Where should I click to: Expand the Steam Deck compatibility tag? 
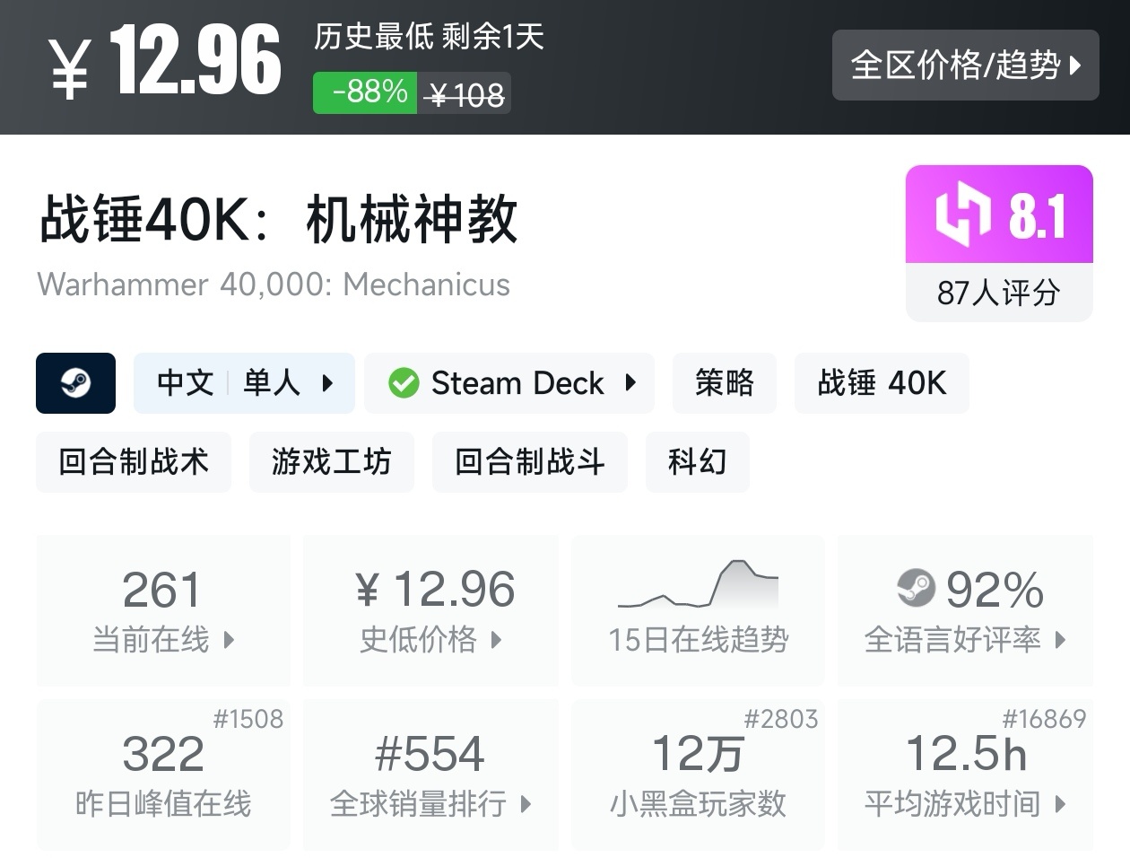point(509,383)
